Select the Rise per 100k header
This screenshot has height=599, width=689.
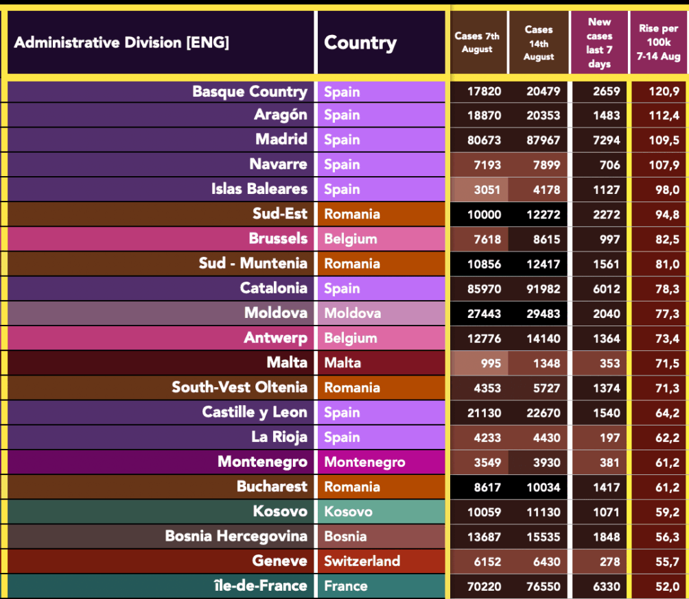coord(659,42)
